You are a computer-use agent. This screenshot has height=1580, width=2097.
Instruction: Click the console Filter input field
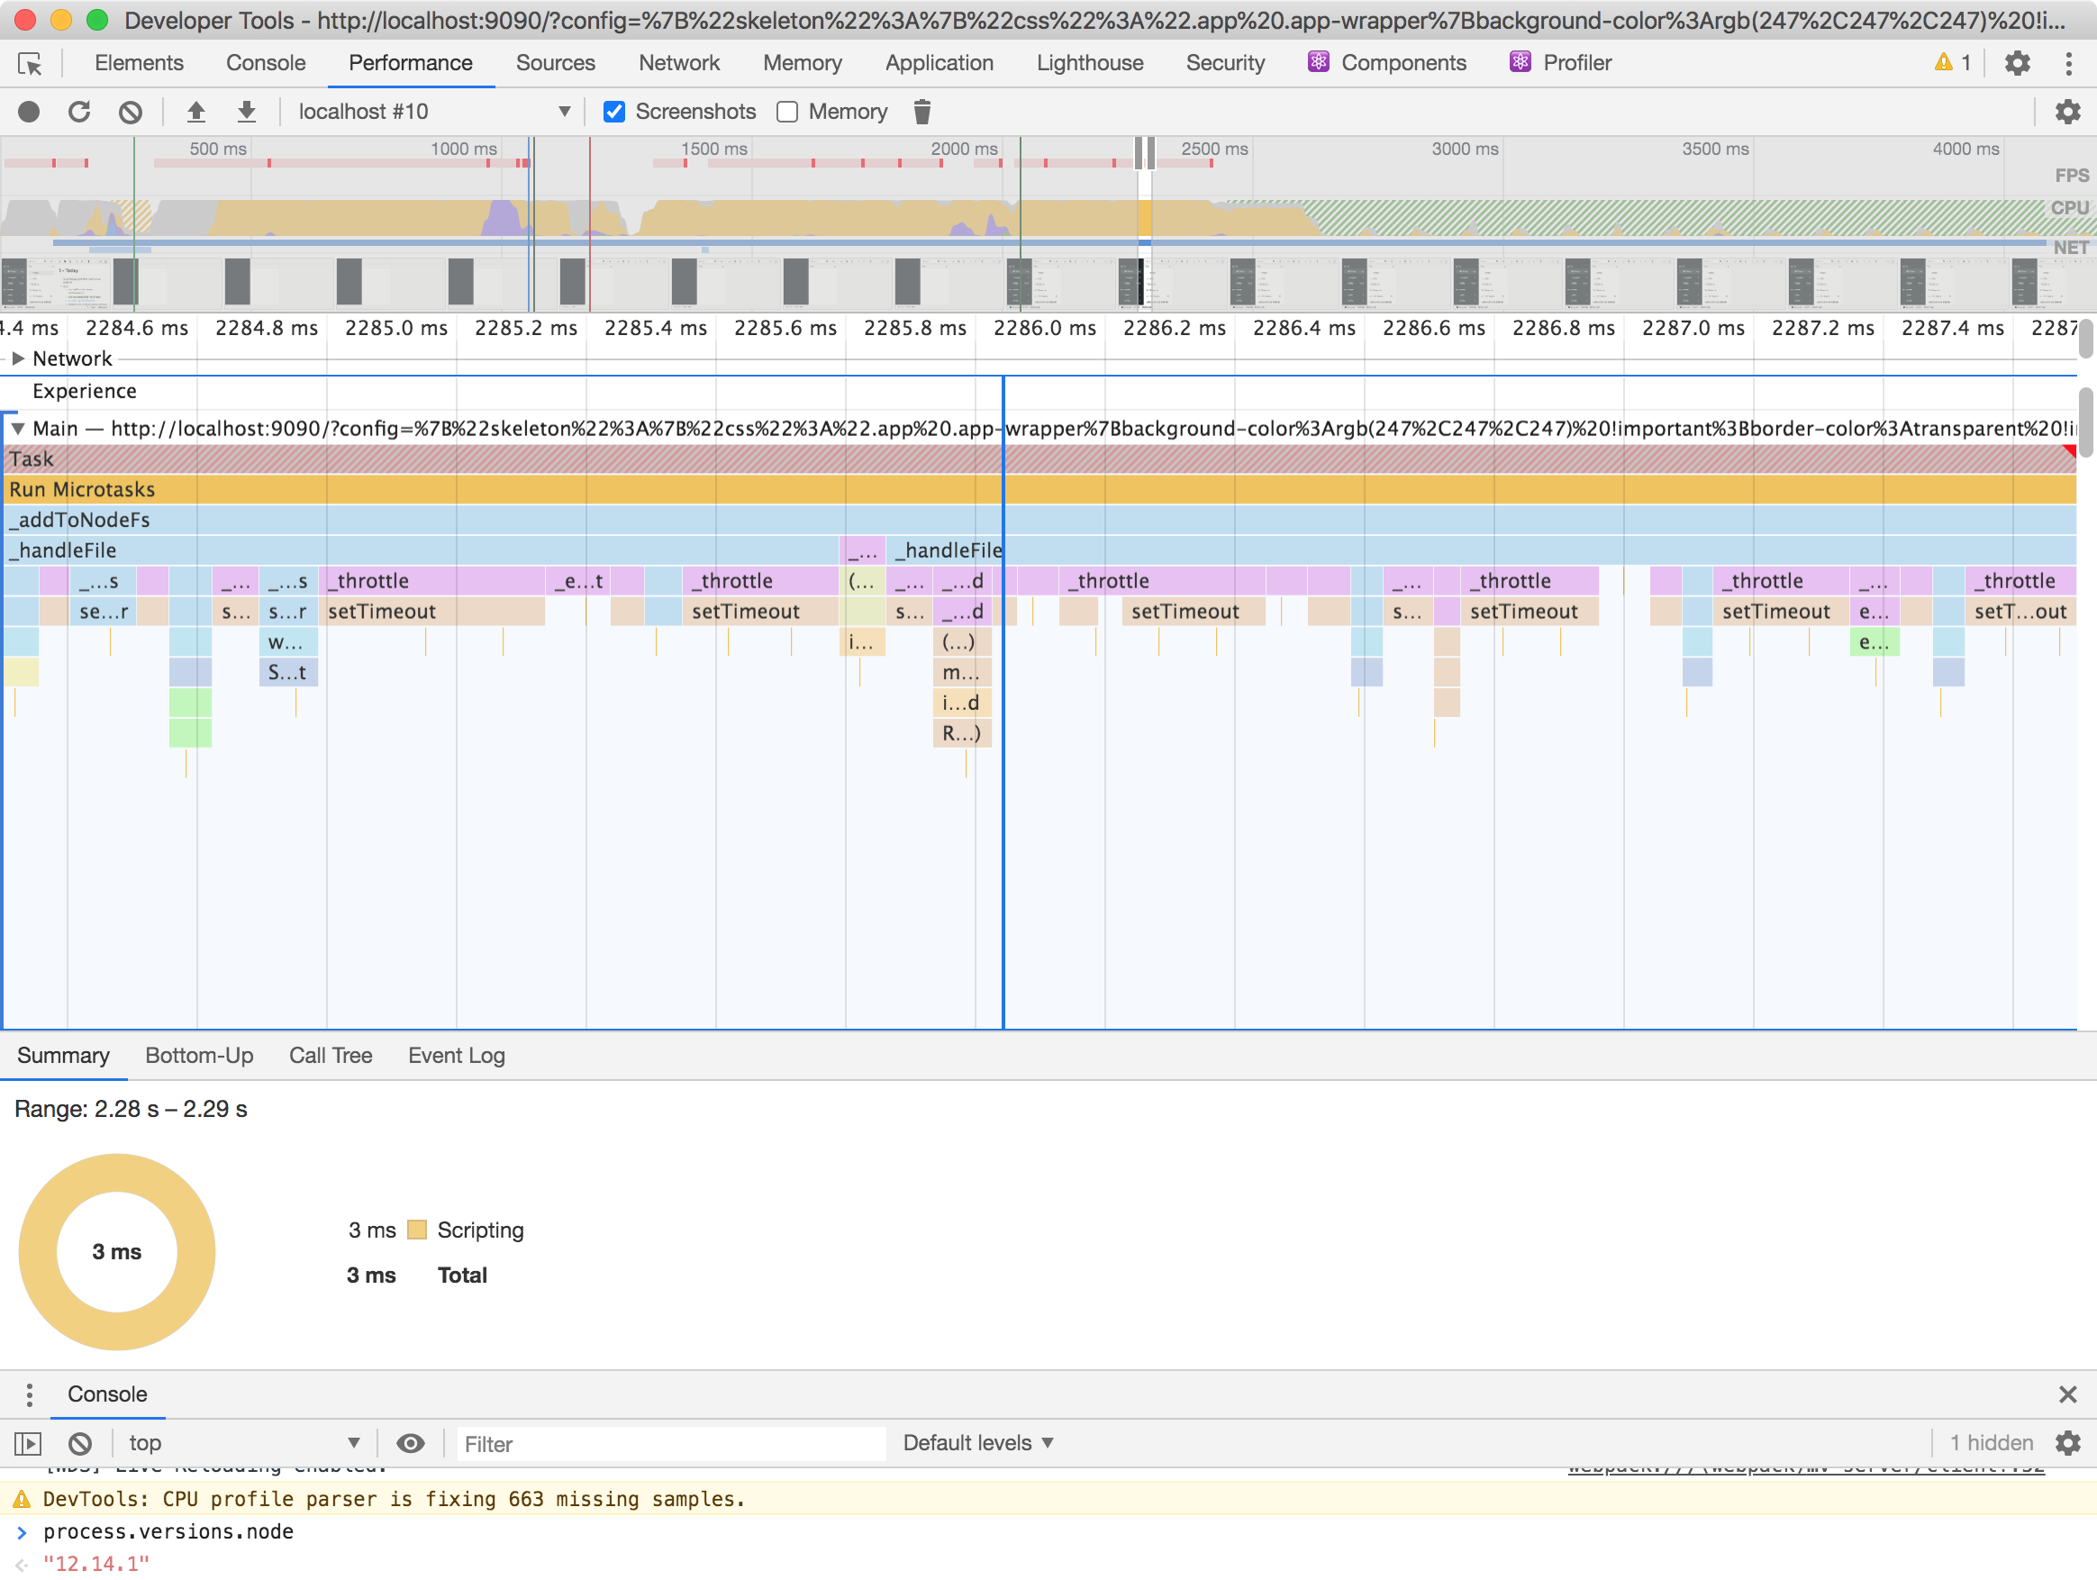coord(669,1445)
